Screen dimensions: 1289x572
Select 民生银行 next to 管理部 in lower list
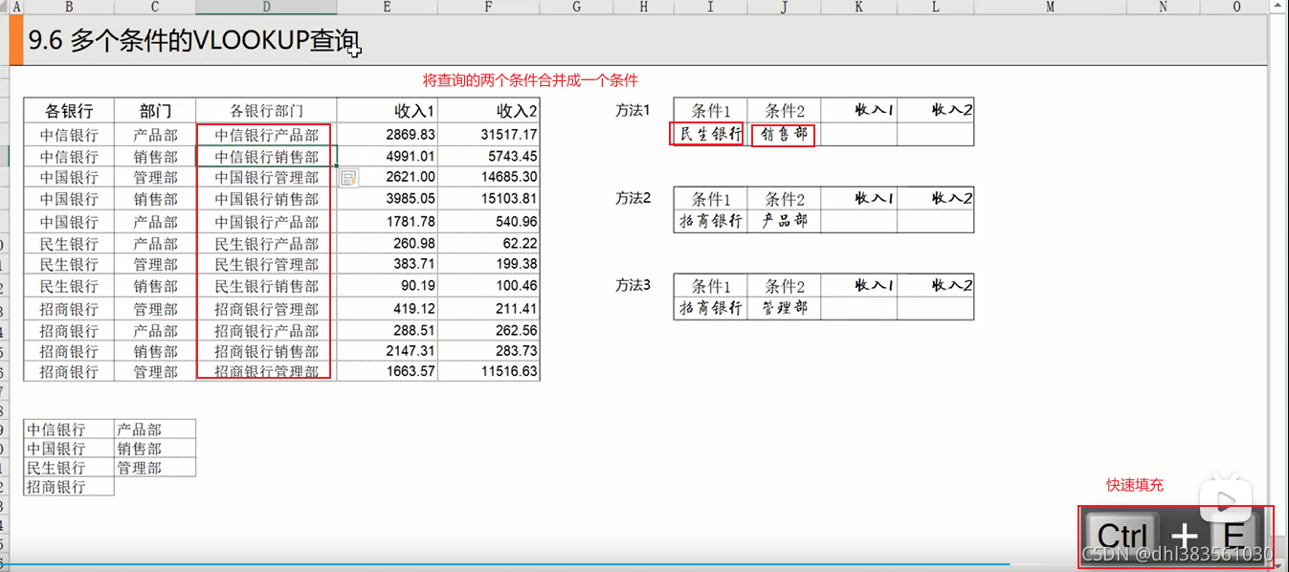(x=69, y=468)
